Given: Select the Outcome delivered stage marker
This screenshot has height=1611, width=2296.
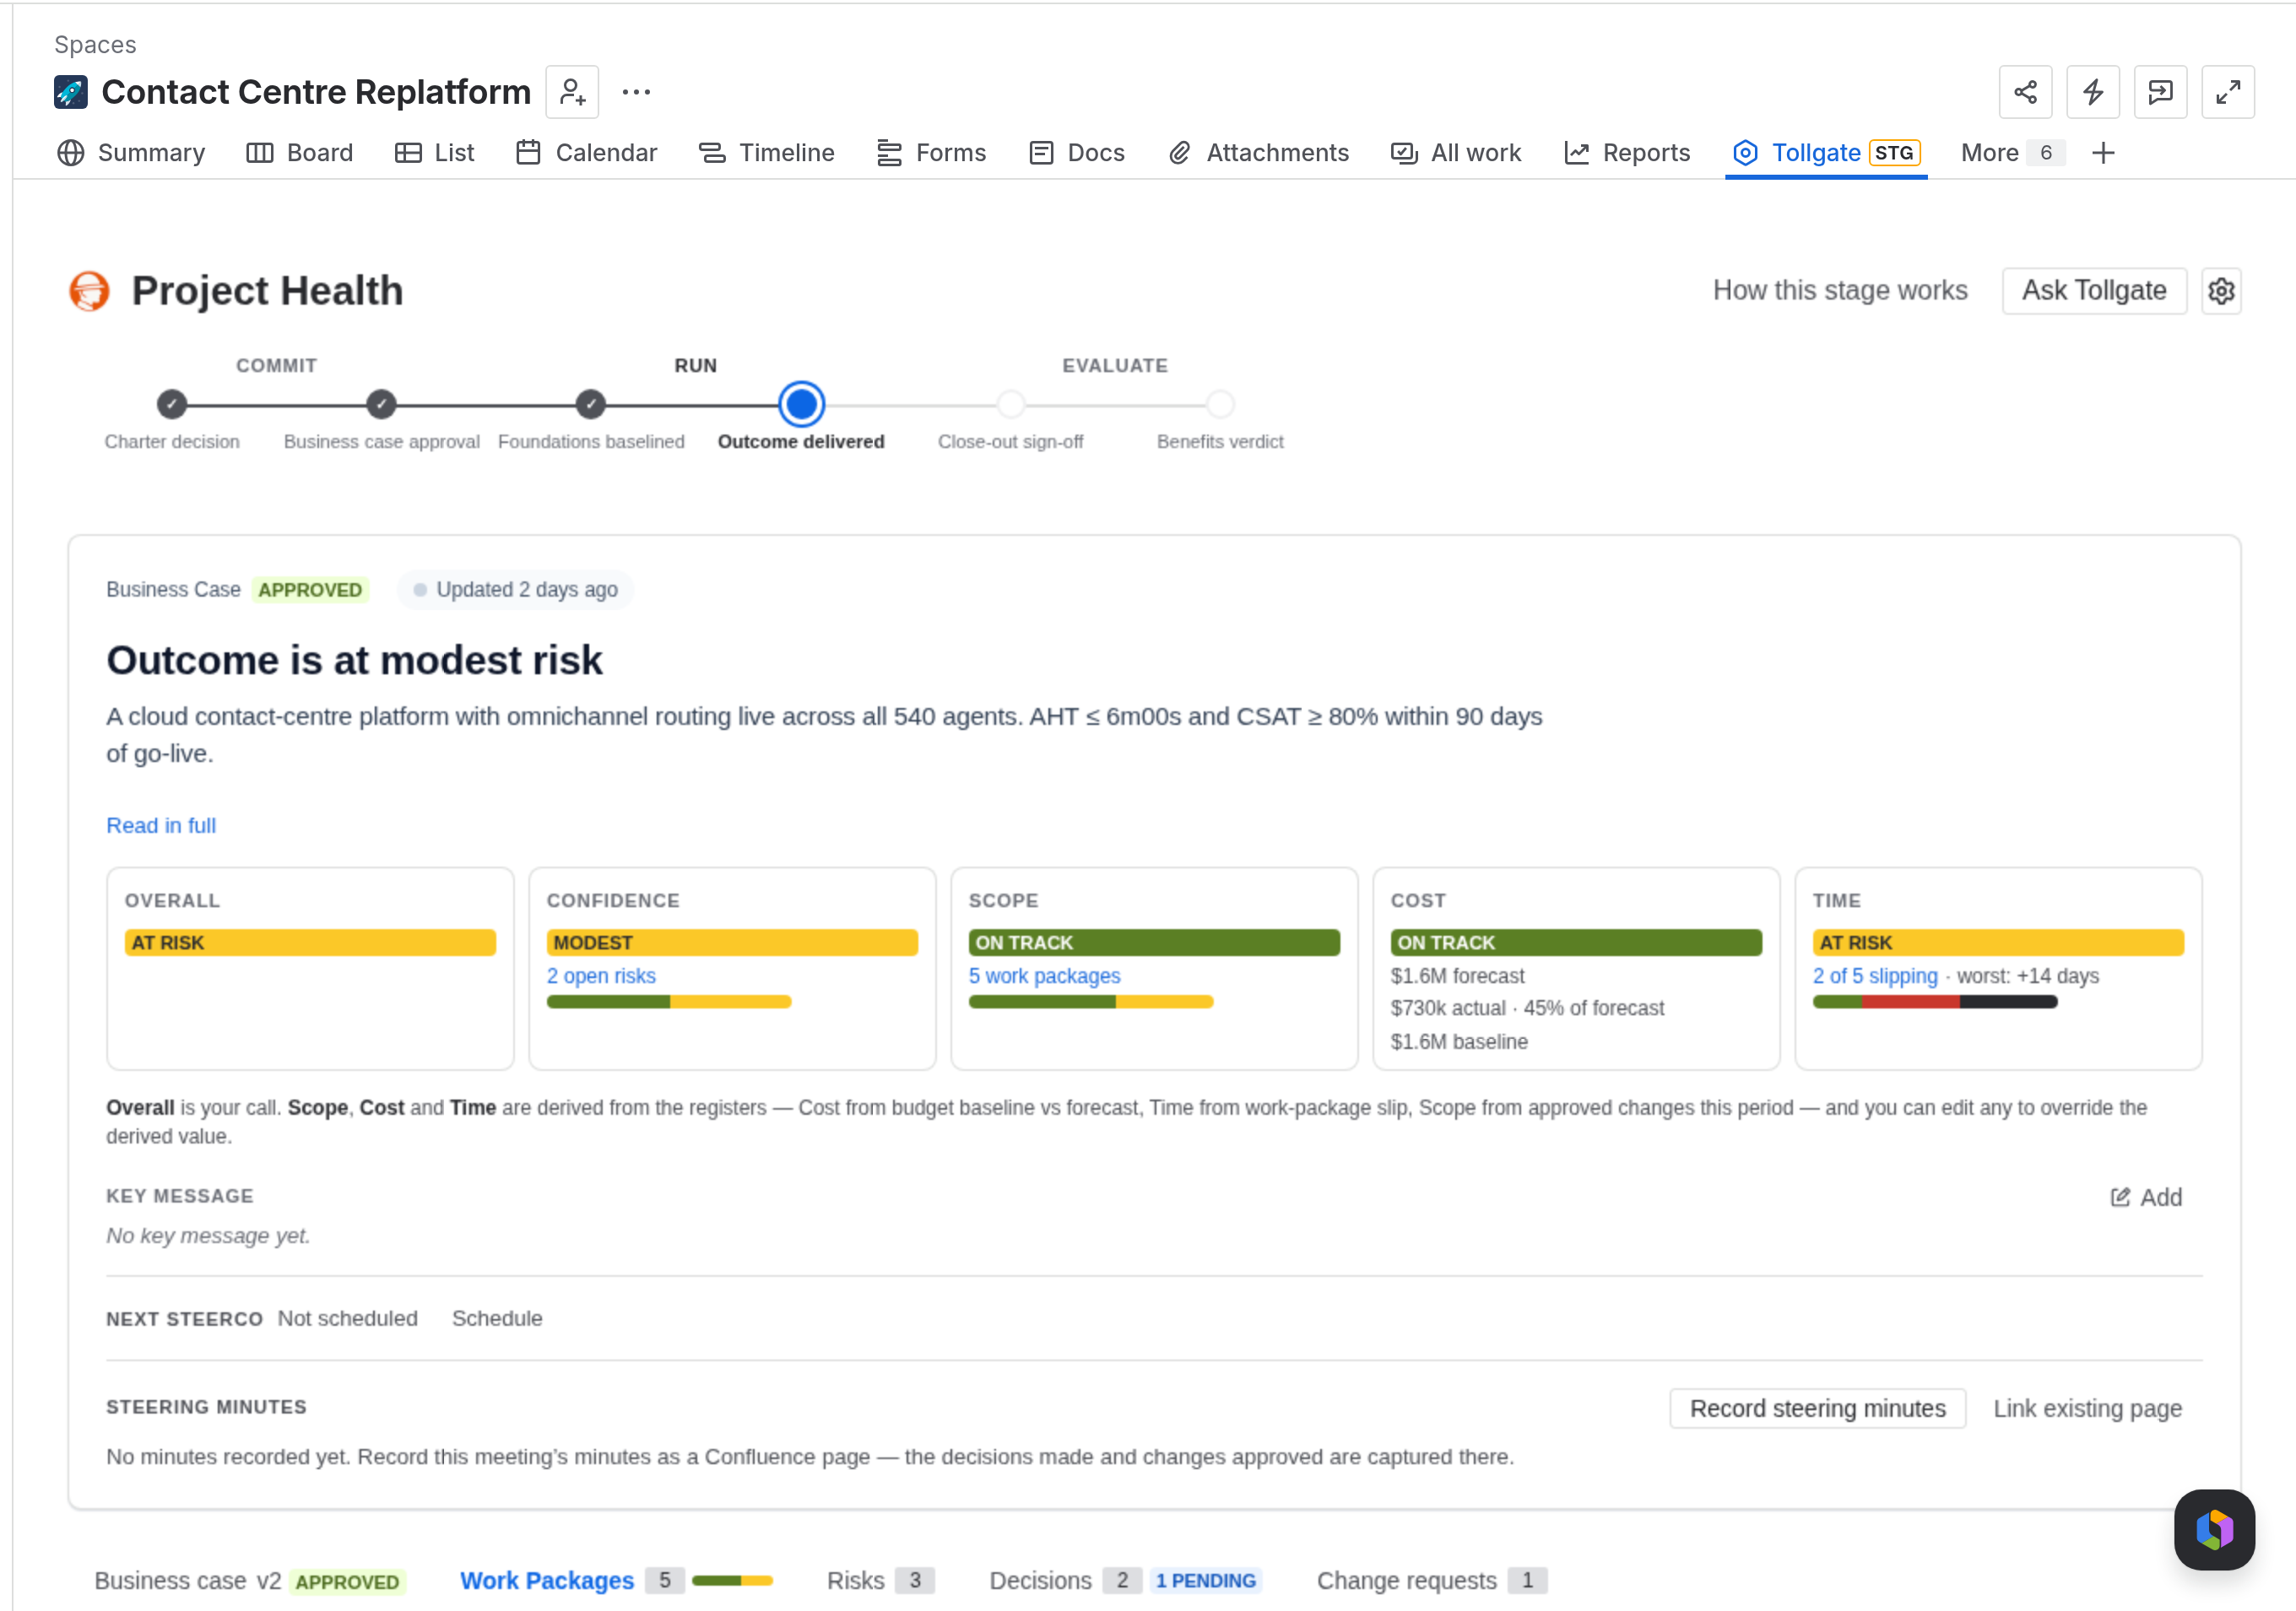Looking at the screenshot, I should pos(801,404).
